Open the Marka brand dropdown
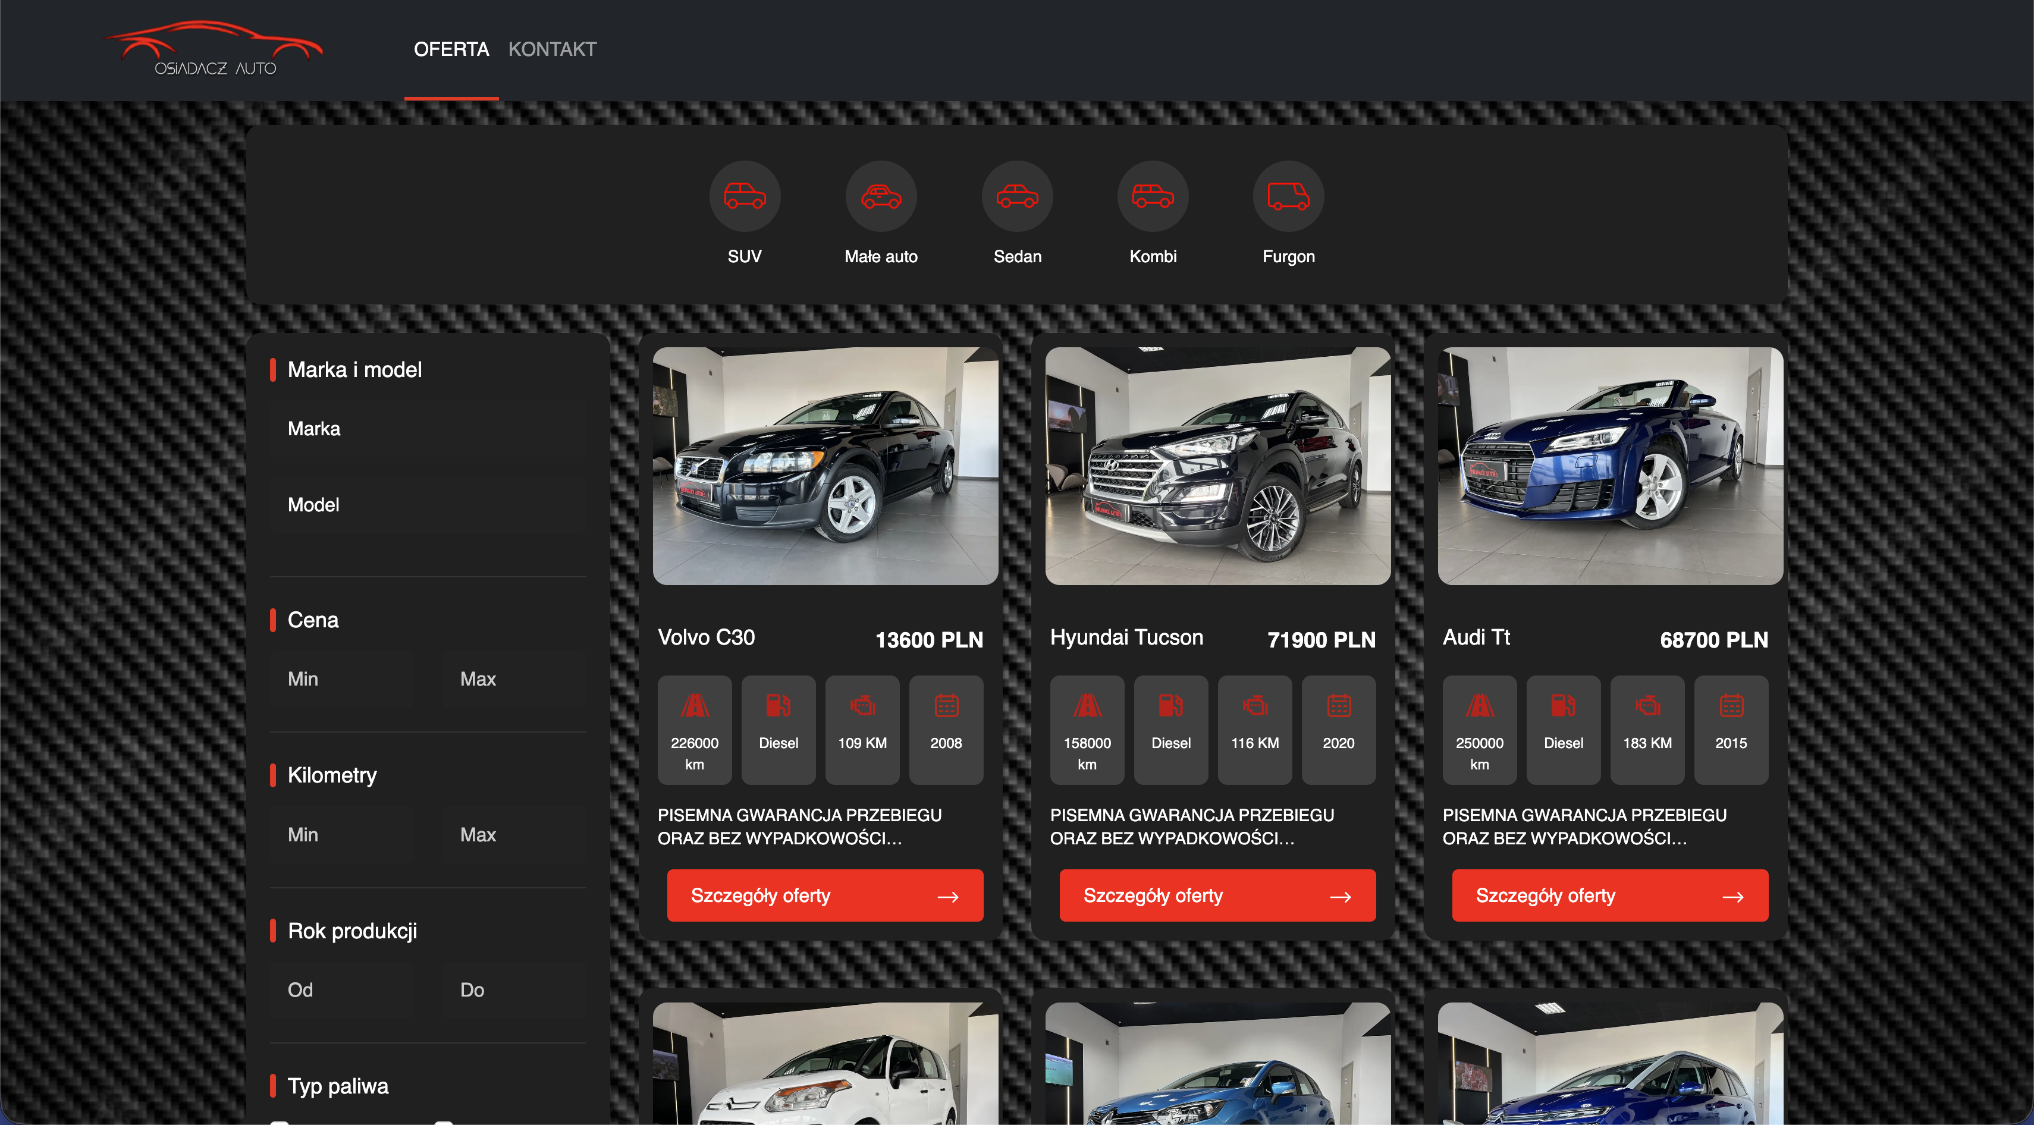 coord(427,429)
